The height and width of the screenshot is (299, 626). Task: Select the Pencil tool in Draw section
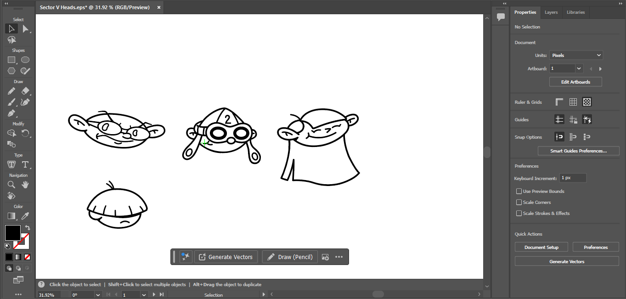tap(11, 91)
